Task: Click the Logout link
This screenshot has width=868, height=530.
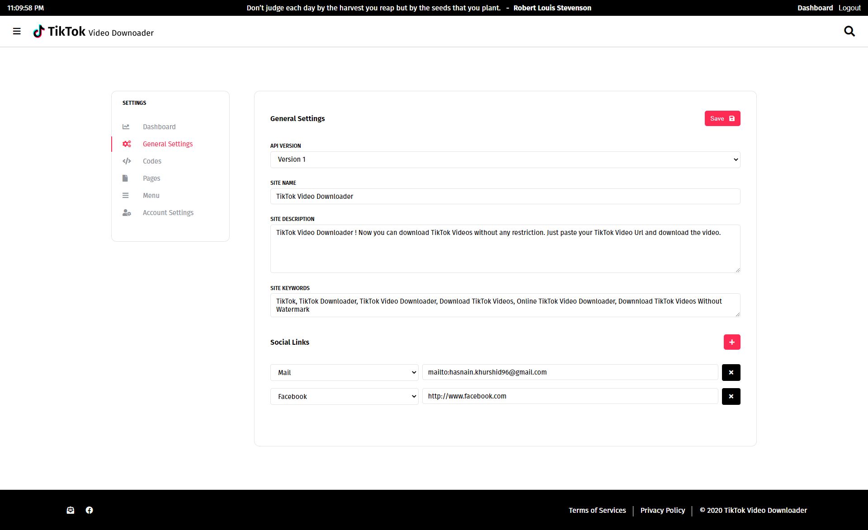Action: pos(849,8)
